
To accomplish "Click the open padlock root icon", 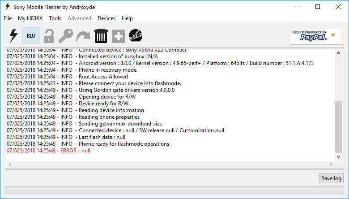I will tap(48, 36).
